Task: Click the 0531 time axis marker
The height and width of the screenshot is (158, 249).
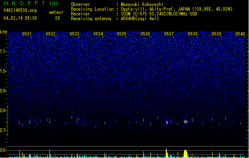Action: 27,34
